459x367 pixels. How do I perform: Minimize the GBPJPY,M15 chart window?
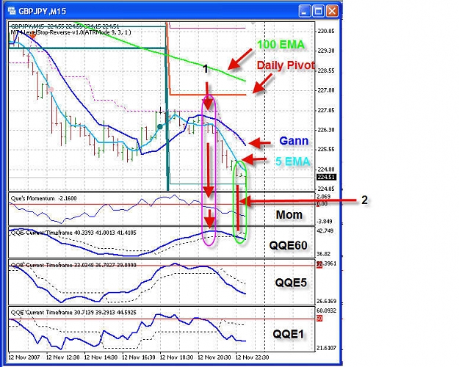(305, 12)
